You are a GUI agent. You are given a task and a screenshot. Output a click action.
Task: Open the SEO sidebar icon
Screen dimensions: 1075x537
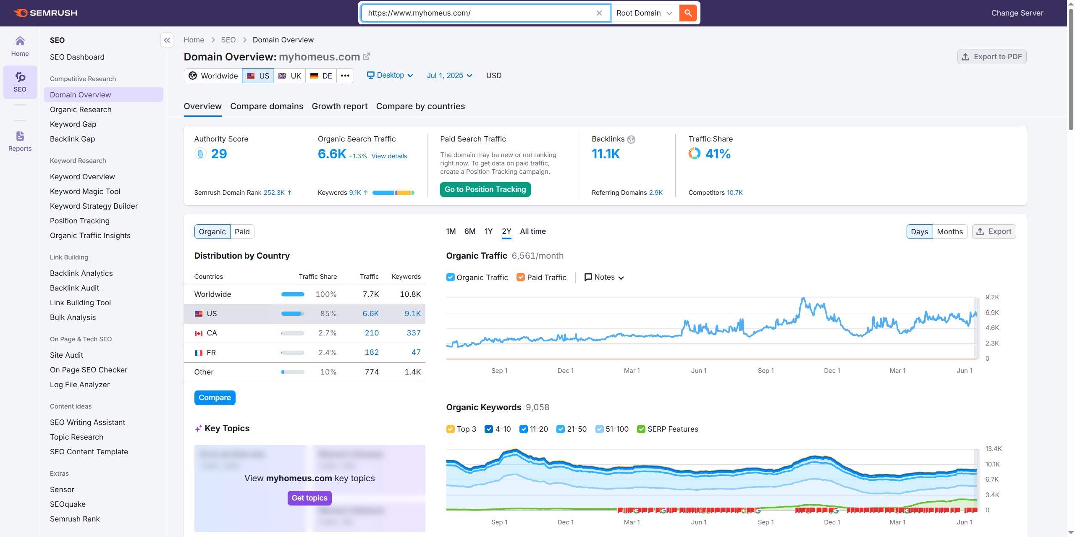(20, 82)
